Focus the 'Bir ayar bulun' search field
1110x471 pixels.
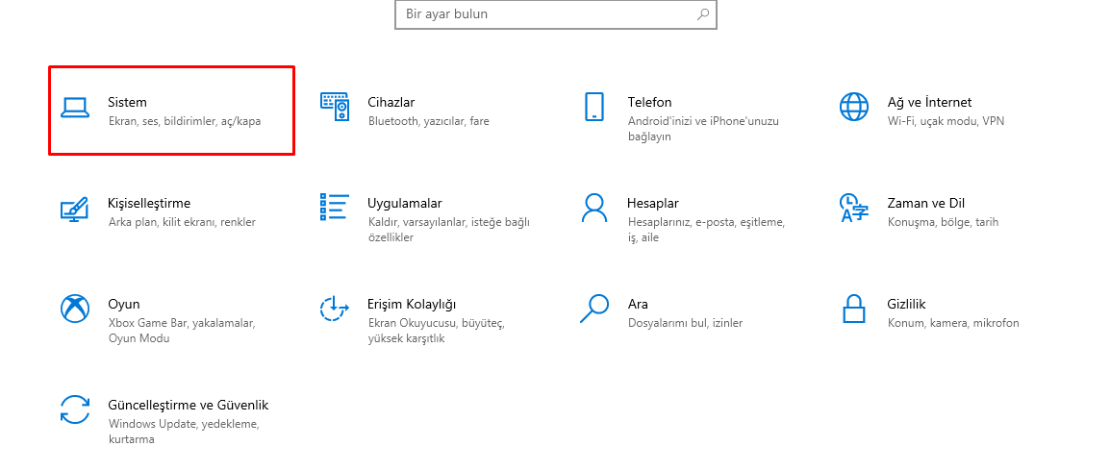click(x=556, y=14)
